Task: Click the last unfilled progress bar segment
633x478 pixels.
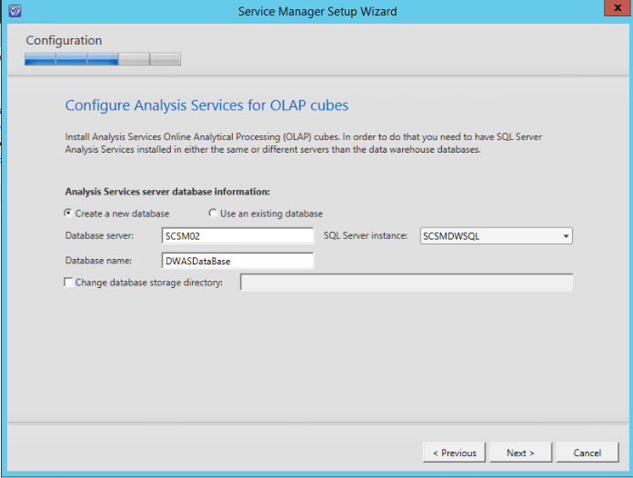Action: (165, 60)
